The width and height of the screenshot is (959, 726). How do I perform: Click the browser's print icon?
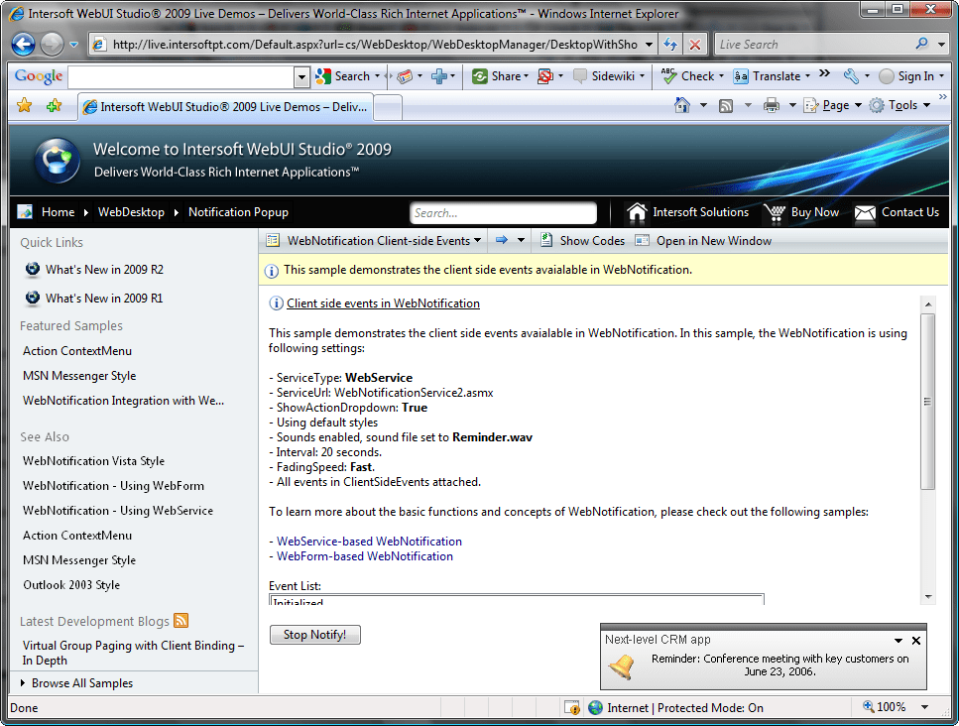point(772,104)
